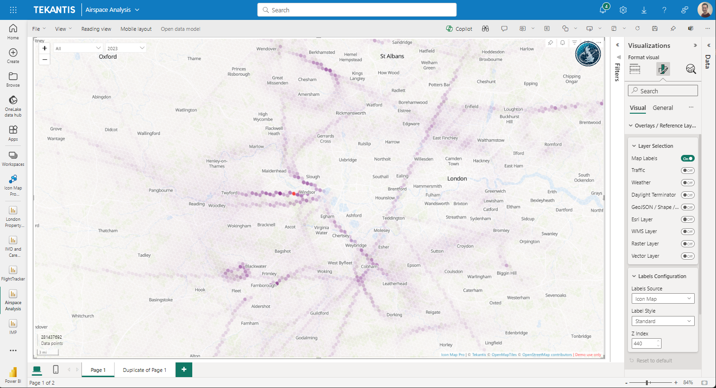The image size is (716, 388).
Task: Click the top Search box
Action: click(x=357, y=10)
